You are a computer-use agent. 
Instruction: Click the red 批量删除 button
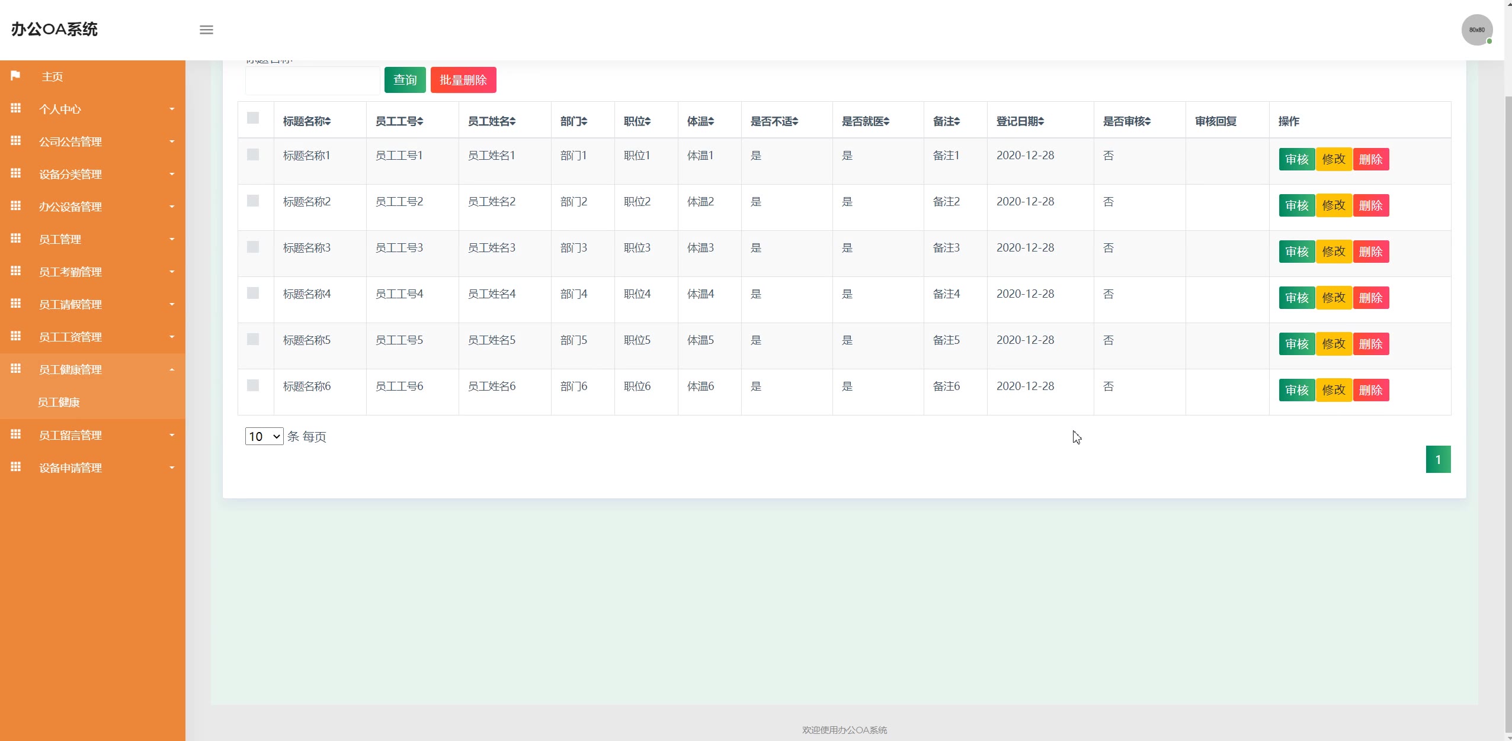(463, 80)
